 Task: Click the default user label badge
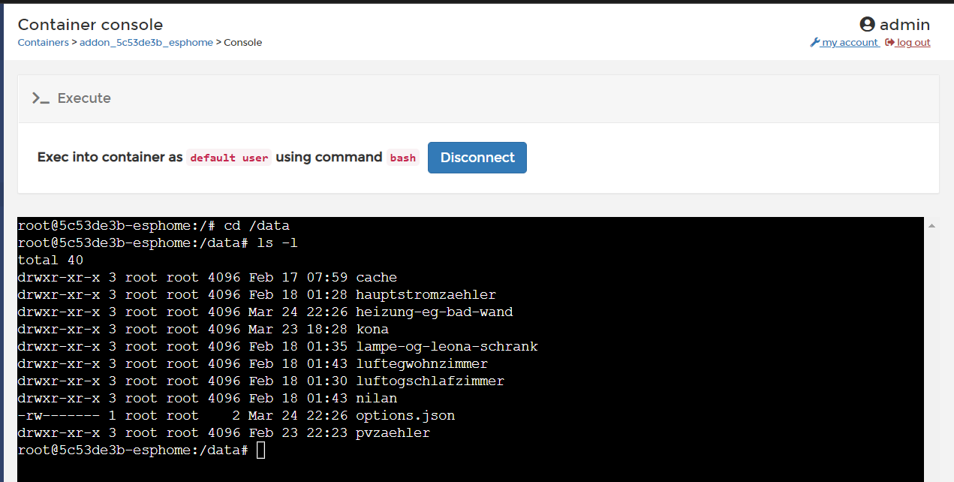coord(229,157)
